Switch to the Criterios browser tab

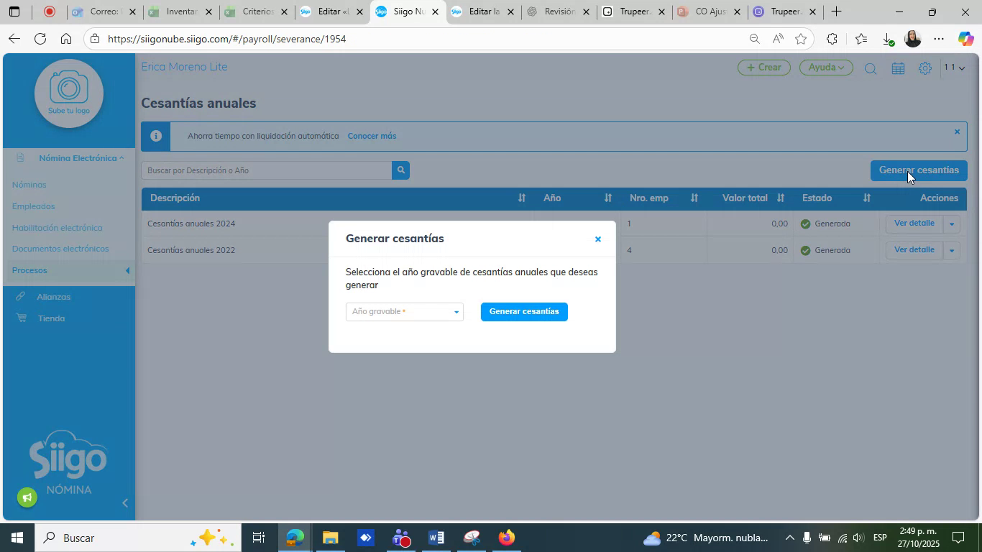(x=255, y=12)
